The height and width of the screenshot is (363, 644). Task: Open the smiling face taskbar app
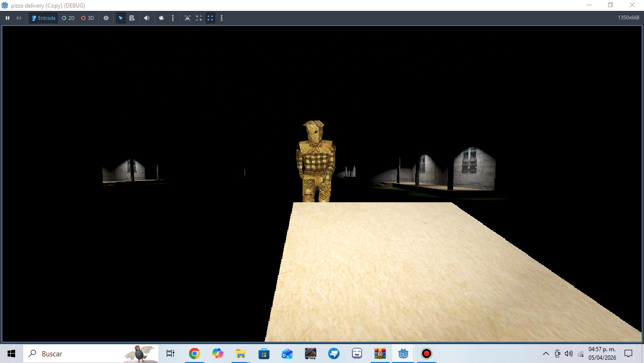357,354
